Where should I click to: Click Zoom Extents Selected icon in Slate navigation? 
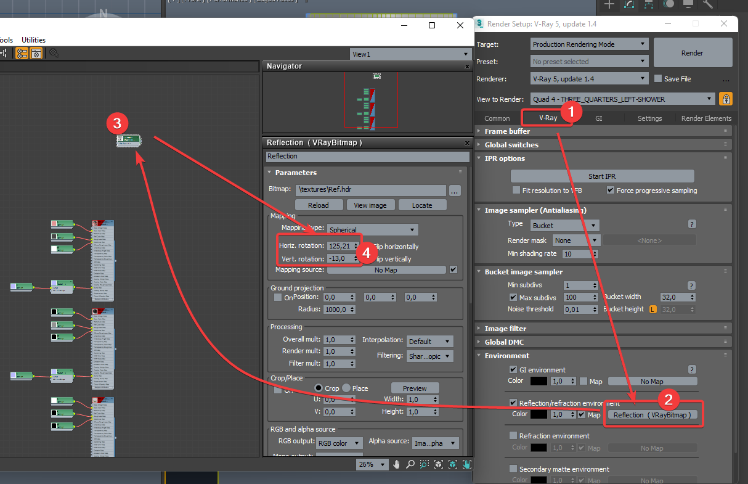pyautogui.click(x=453, y=464)
